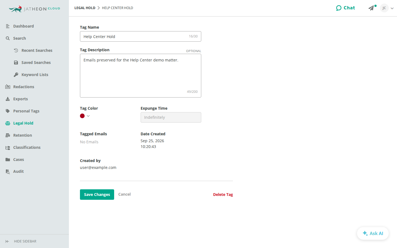The width and height of the screenshot is (397, 248).
Task: Click the Save Changes button
Action: 97,195
